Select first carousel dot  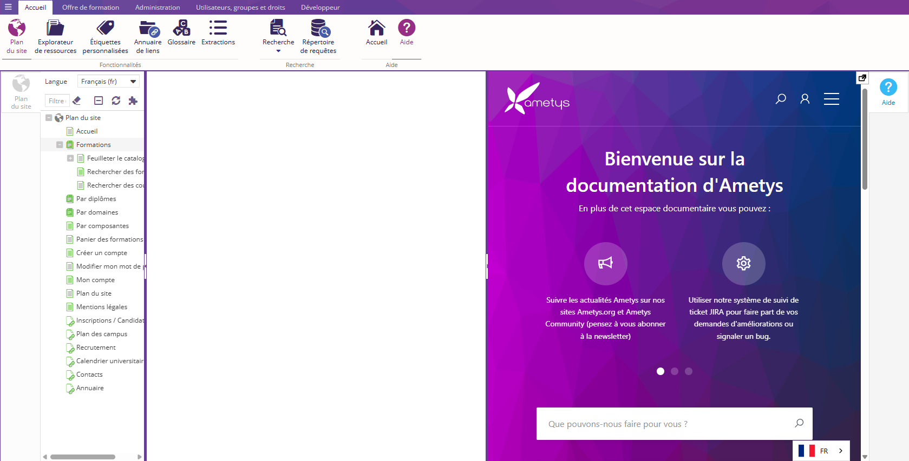pos(660,371)
